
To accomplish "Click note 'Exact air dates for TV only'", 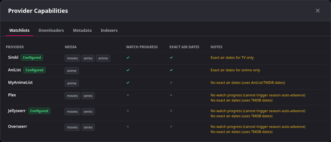I will [x=232, y=58].
